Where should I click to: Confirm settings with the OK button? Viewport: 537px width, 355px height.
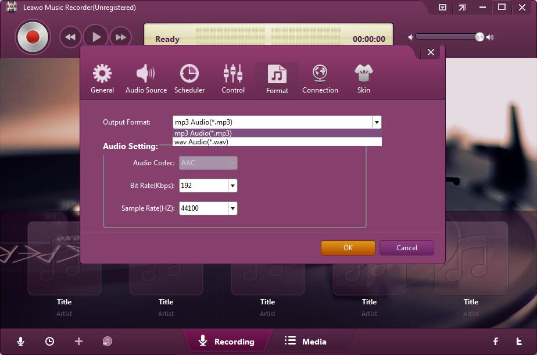[348, 248]
